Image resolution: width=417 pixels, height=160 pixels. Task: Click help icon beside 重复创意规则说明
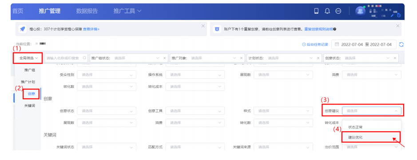(x=334, y=29)
